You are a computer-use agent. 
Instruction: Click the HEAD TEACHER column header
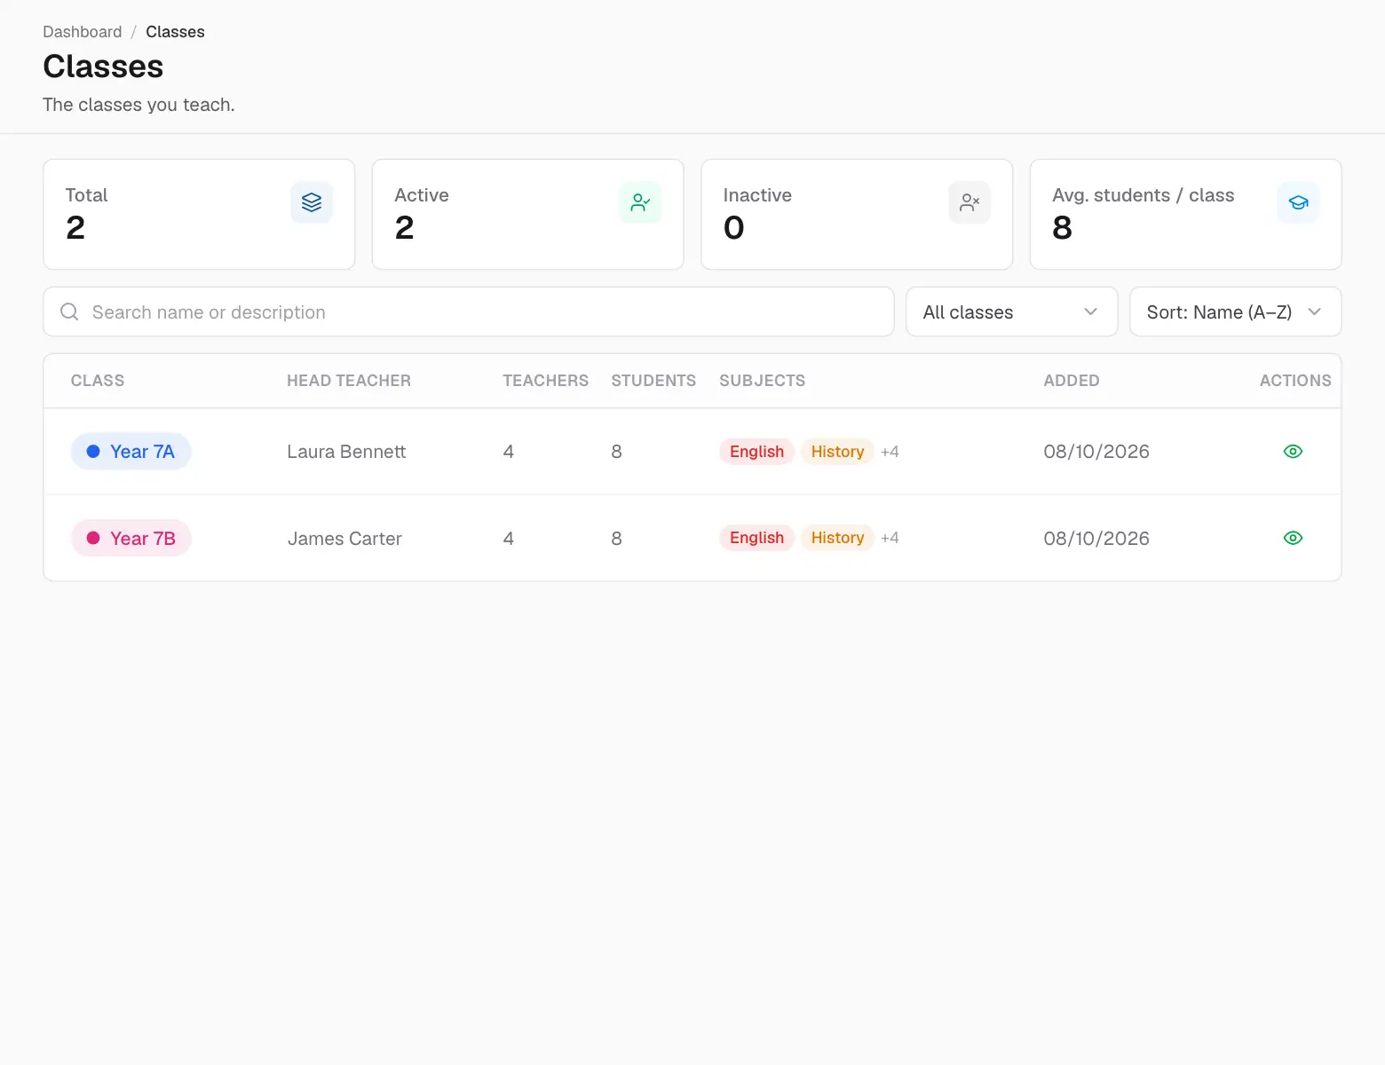coord(349,381)
